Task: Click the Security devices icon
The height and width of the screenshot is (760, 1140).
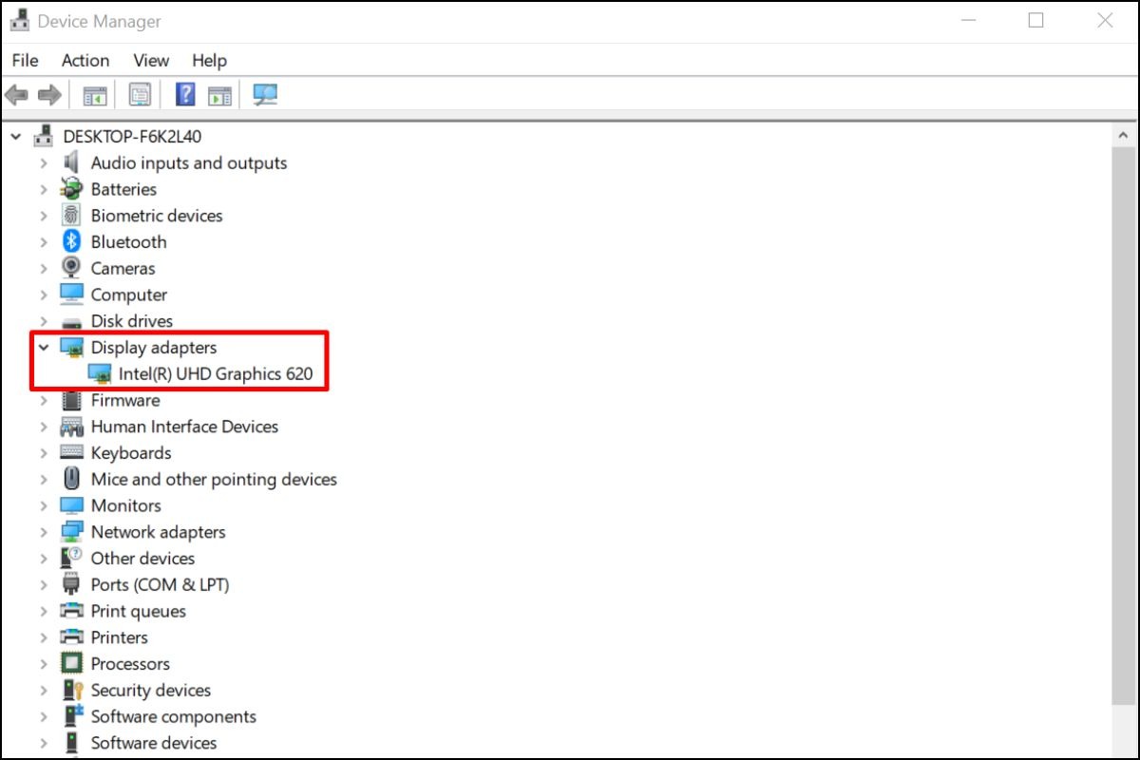Action: 72,690
